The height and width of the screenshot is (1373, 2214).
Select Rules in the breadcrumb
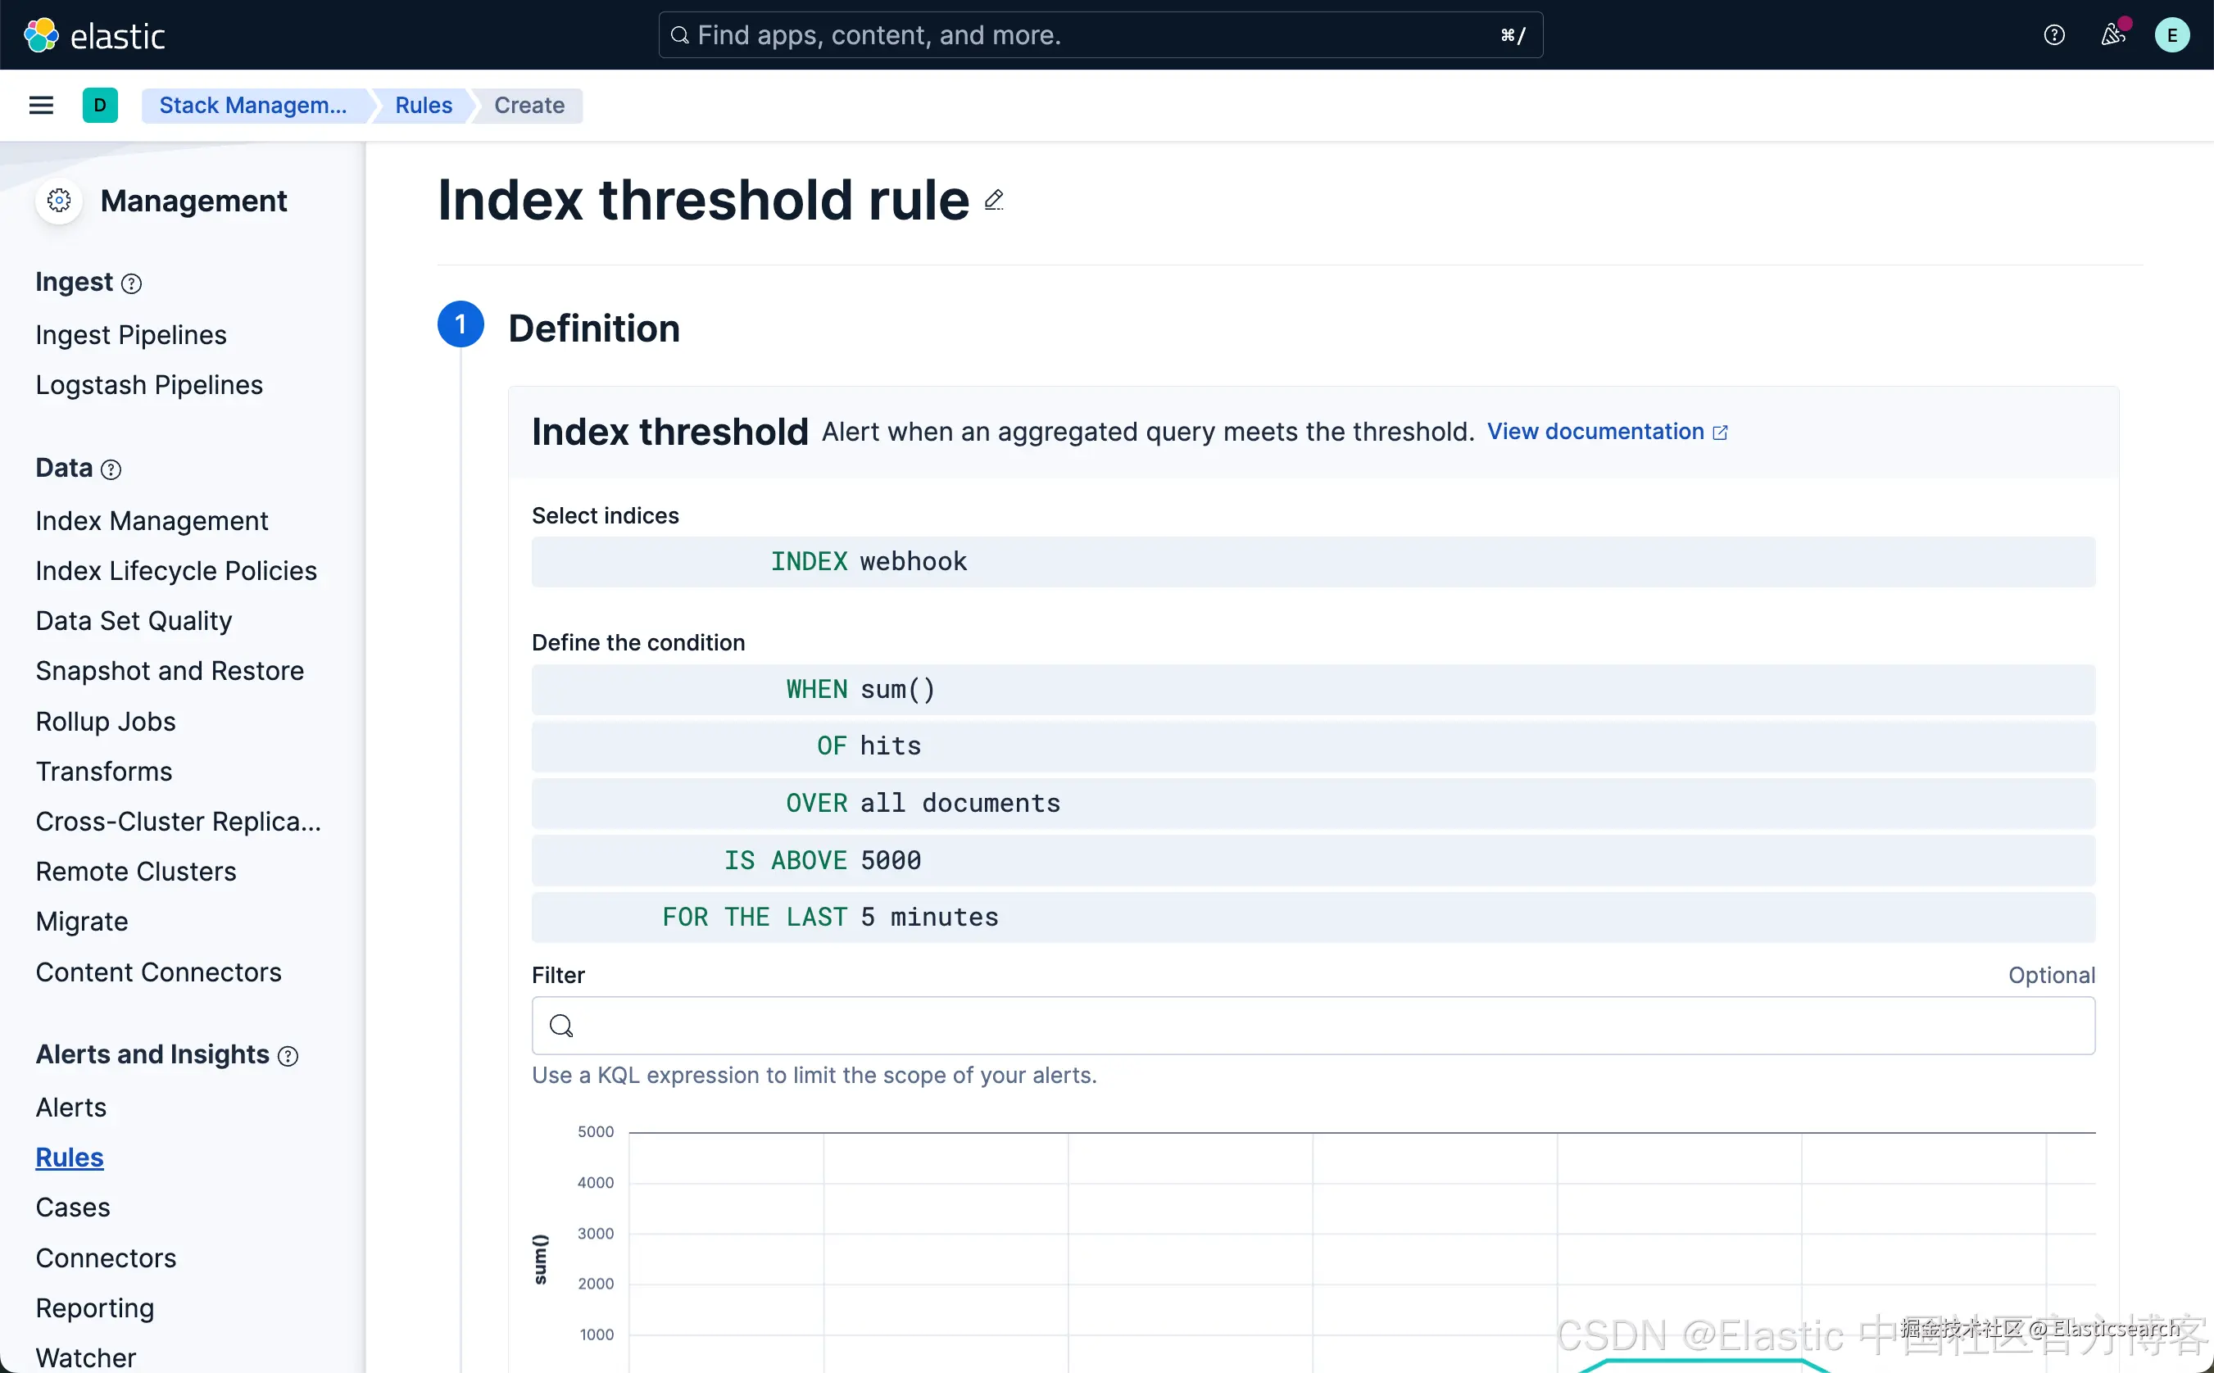423,106
